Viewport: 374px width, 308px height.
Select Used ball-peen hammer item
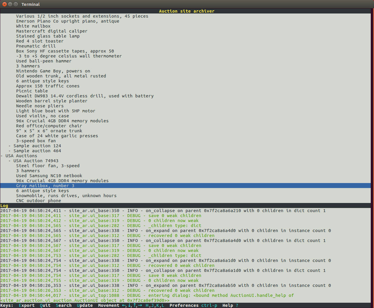point(44,61)
